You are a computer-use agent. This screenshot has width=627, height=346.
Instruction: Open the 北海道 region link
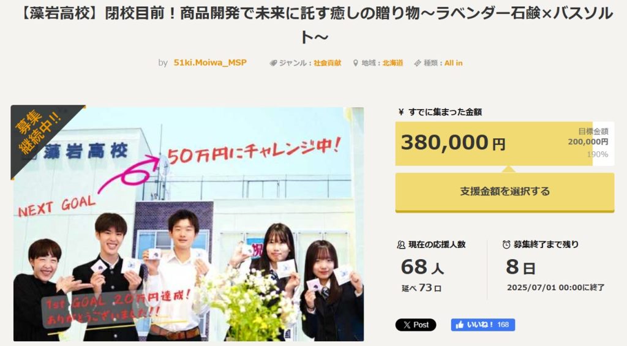tap(392, 63)
